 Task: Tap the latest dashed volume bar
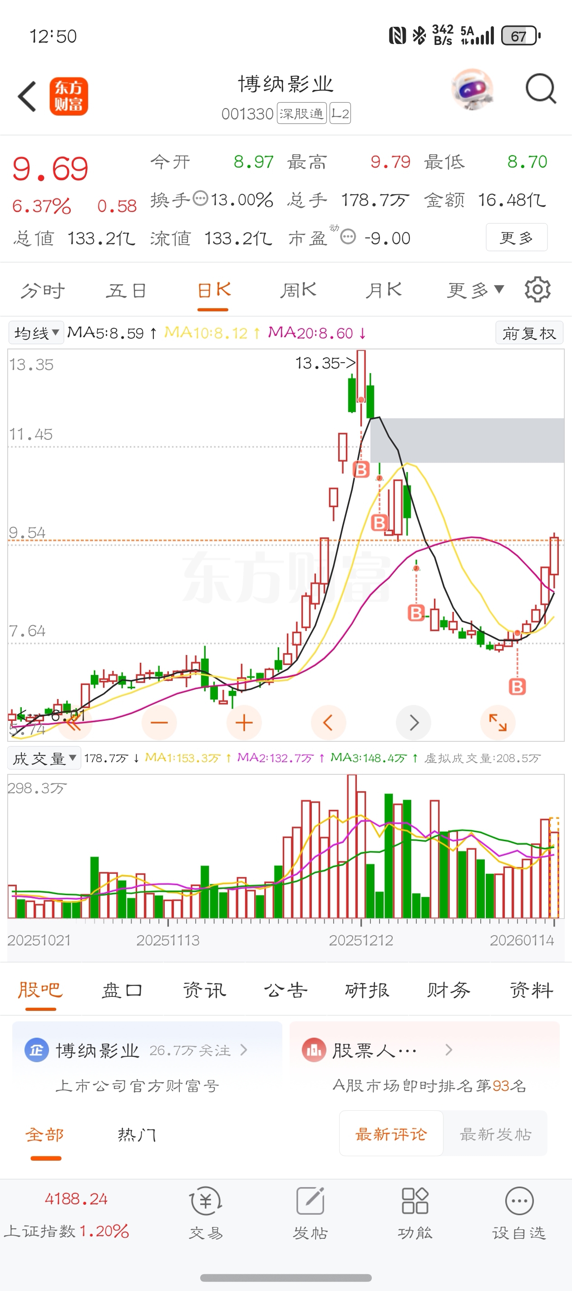click(554, 867)
